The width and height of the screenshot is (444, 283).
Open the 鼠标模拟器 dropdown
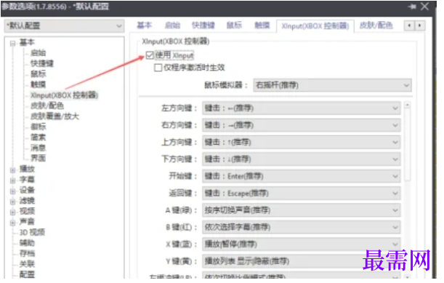point(332,85)
